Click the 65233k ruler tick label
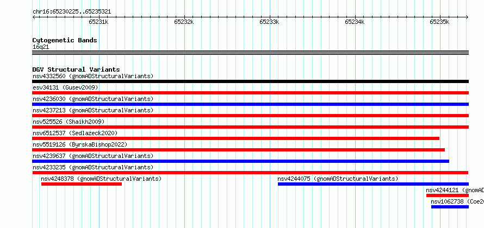The image size is (484, 228). pos(269,22)
